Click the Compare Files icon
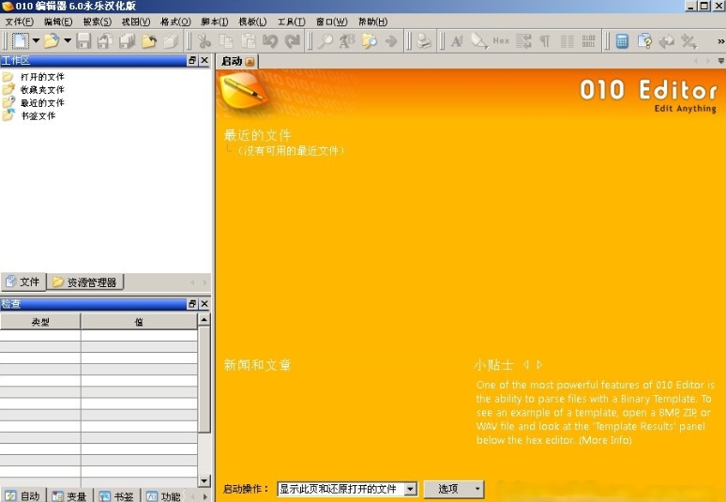 pyautogui.click(x=644, y=40)
